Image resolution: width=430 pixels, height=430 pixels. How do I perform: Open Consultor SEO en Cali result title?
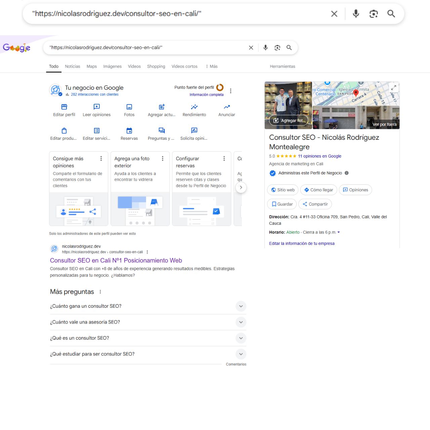pos(116,260)
